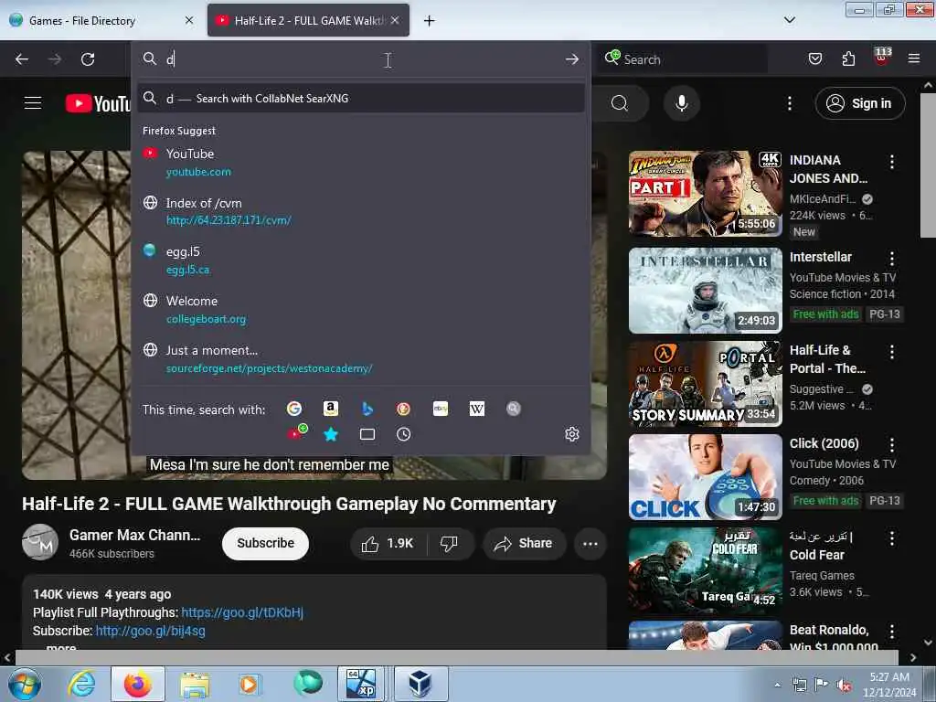Search this time with Amazon
Viewport: 936px width, 702px height.
click(331, 409)
